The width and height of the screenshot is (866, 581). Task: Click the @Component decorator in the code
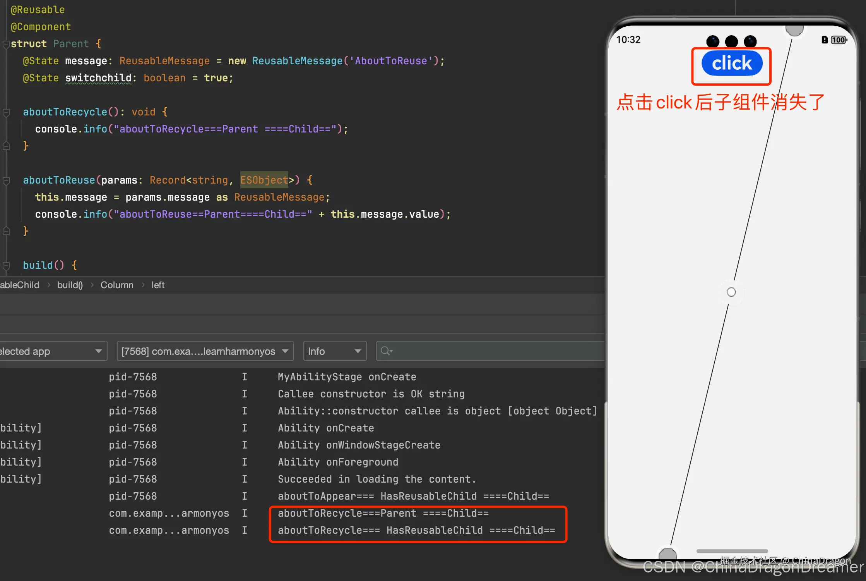pyautogui.click(x=41, y=27)
